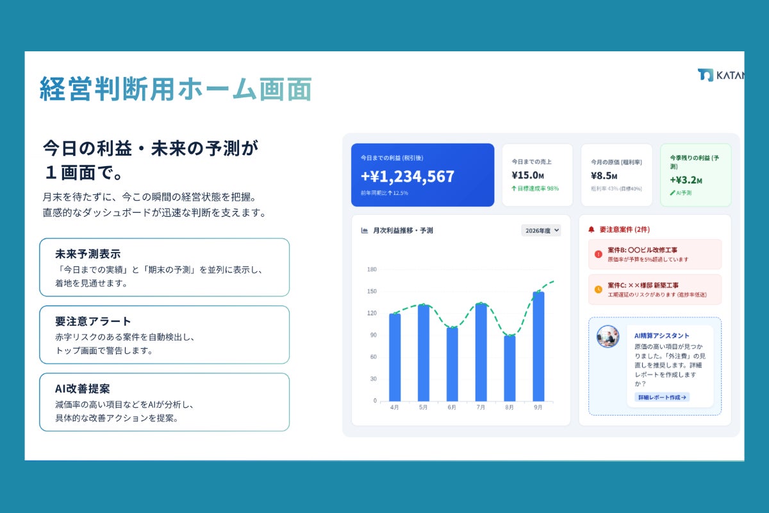The width and height of the screenshot is (769, 513).
Task: Click the 9月 bar in the chart
Action: 538,346
